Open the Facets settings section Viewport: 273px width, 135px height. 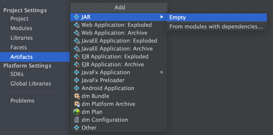19,47
